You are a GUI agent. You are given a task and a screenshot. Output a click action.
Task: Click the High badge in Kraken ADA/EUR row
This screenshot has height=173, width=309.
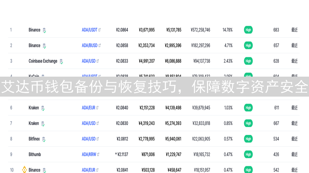point(248,108)
